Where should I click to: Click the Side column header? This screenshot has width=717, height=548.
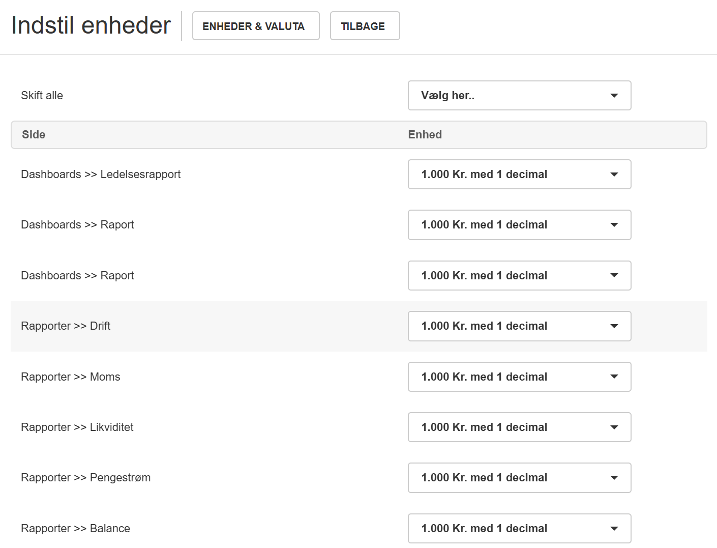34,135
